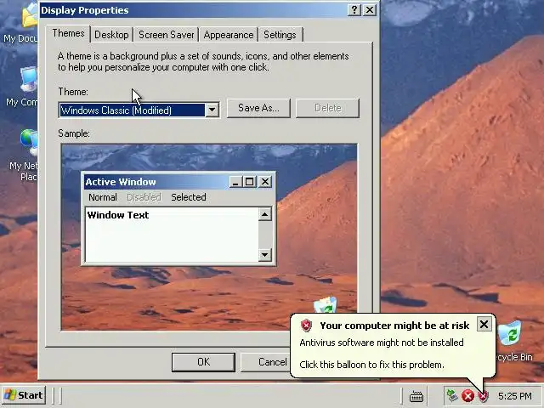Click Selected in the sample window menu
The width and height of the screenshot is (544, 408).
[x=189, y=197]
